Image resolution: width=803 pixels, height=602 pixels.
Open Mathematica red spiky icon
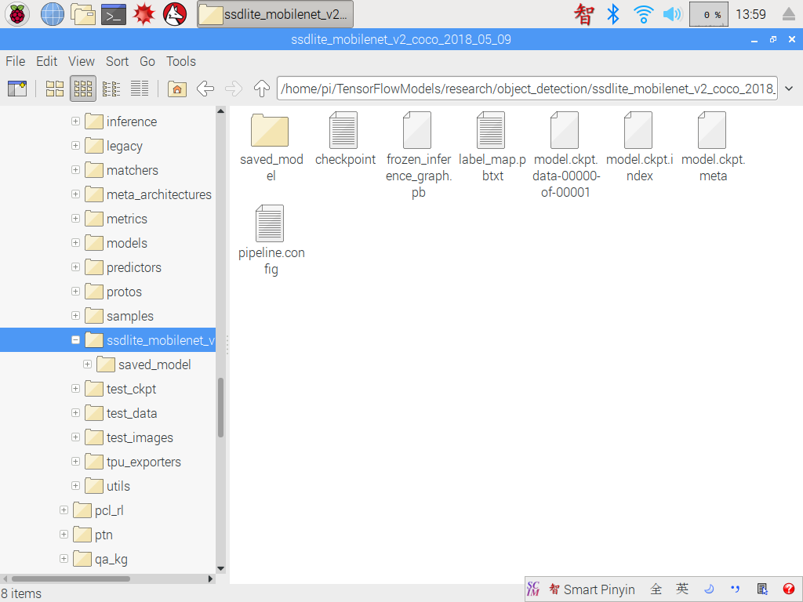click(144, 14)
